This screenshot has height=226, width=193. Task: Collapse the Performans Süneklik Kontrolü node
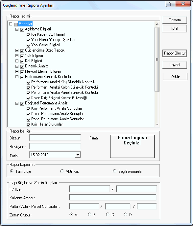click(x=17, y=77)
